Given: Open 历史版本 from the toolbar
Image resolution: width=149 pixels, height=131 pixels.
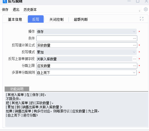Looking at the screenshot, I should pyautogui.click(x=30, y=10).
